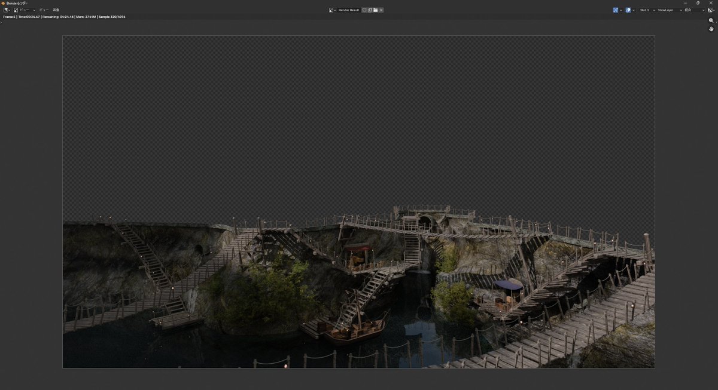Maximize the Blender render window

point(698,3)
